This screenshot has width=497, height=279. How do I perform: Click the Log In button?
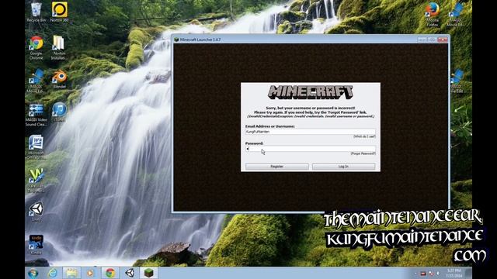[343, 167]
